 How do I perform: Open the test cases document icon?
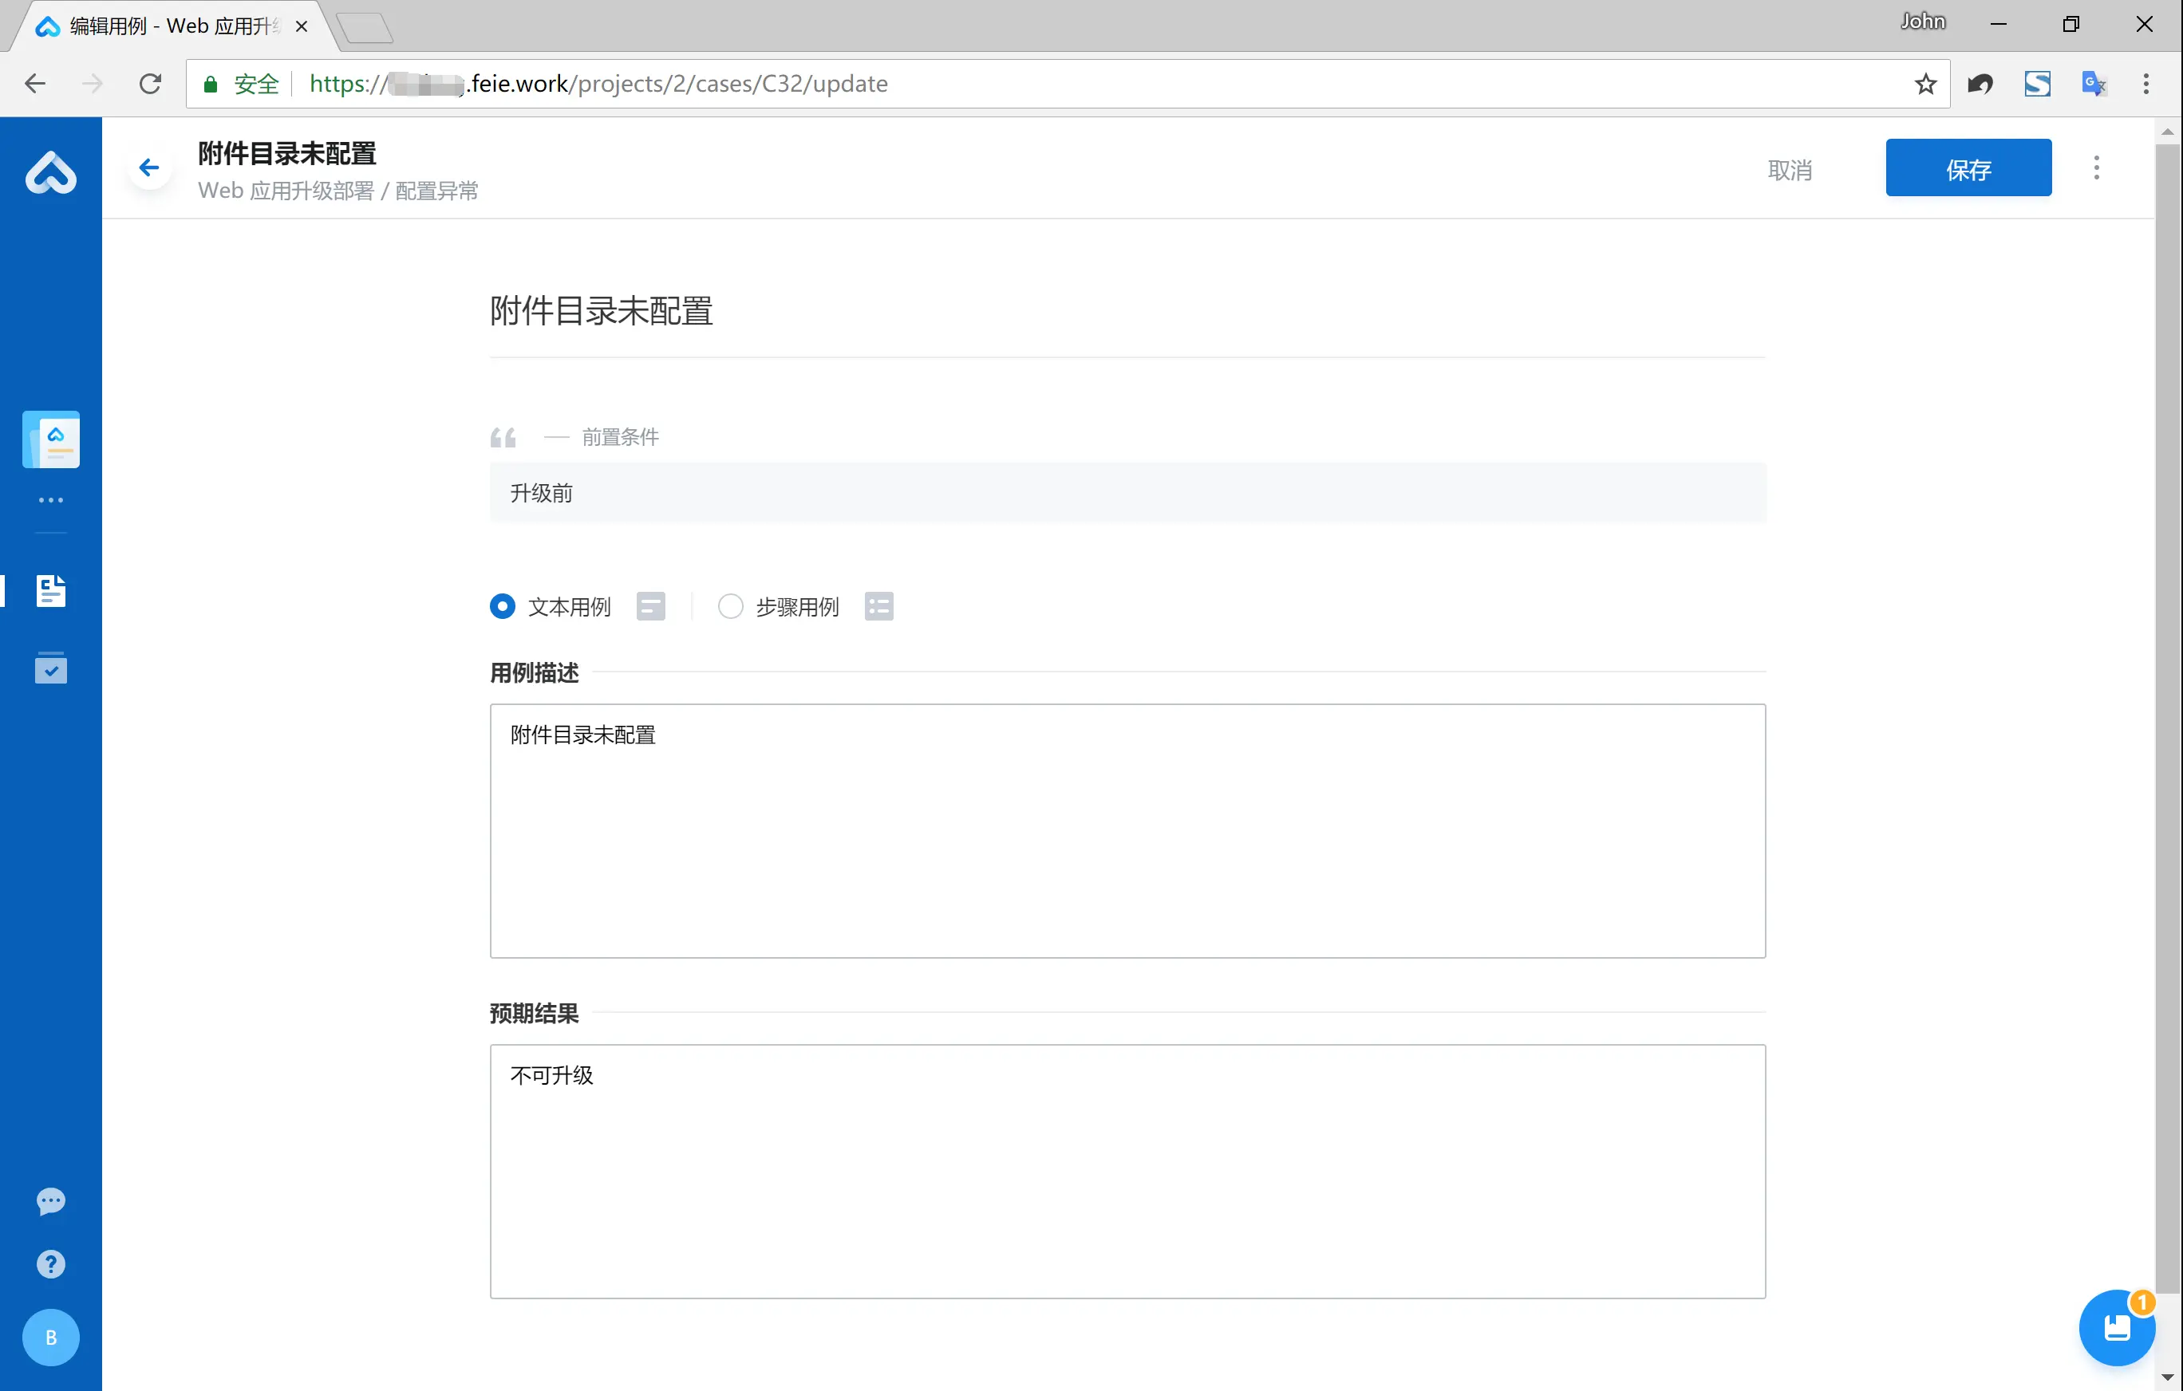[51, 591]
